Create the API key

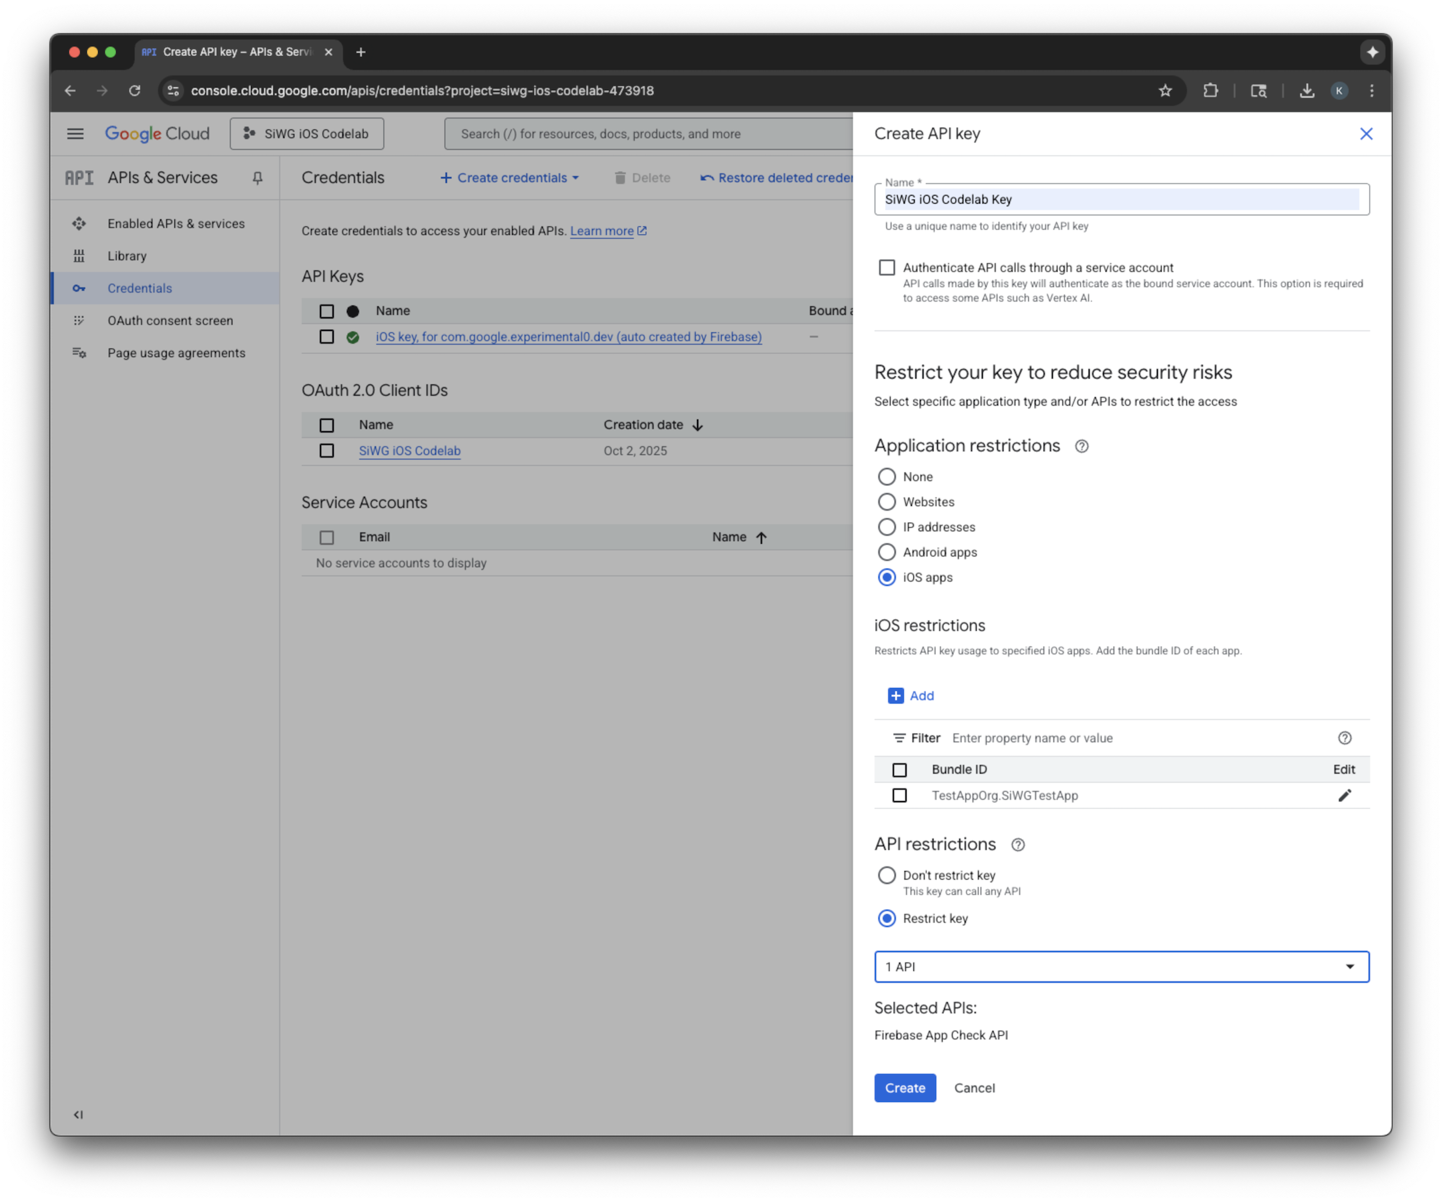(x=905, y=1087)
